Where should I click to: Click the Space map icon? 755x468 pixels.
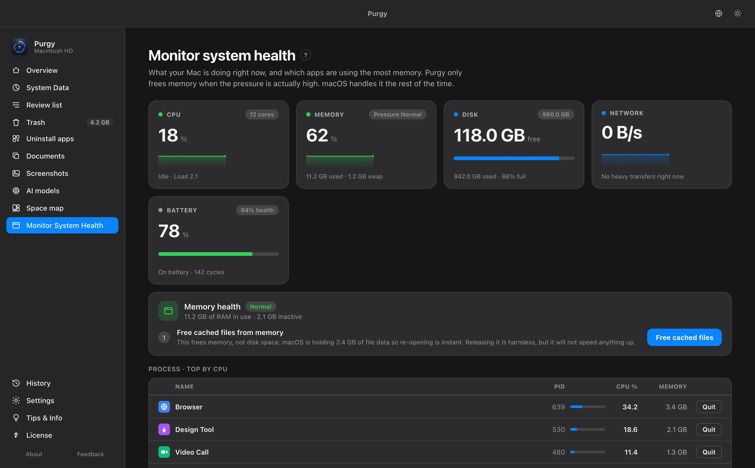click(x=16, y=208)
